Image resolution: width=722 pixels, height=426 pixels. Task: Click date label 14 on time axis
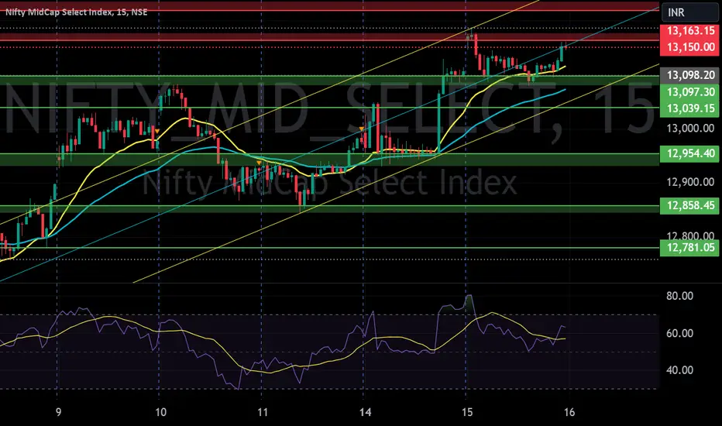(365, 412)
